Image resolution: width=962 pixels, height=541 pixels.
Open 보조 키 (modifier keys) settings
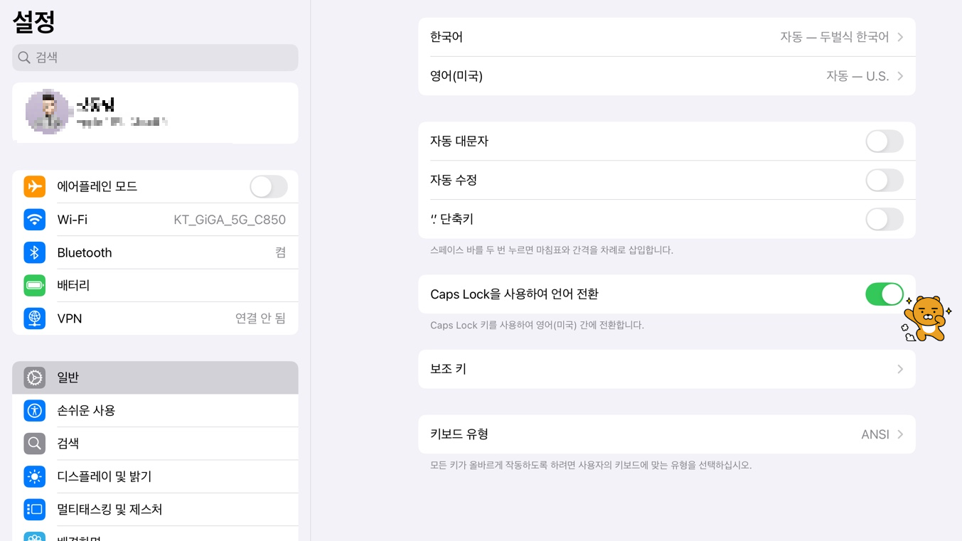point(666,369)
